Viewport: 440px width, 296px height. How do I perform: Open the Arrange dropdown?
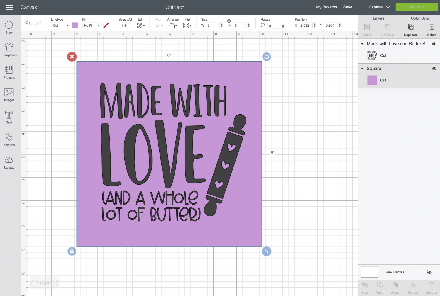(x=173, y=25)
